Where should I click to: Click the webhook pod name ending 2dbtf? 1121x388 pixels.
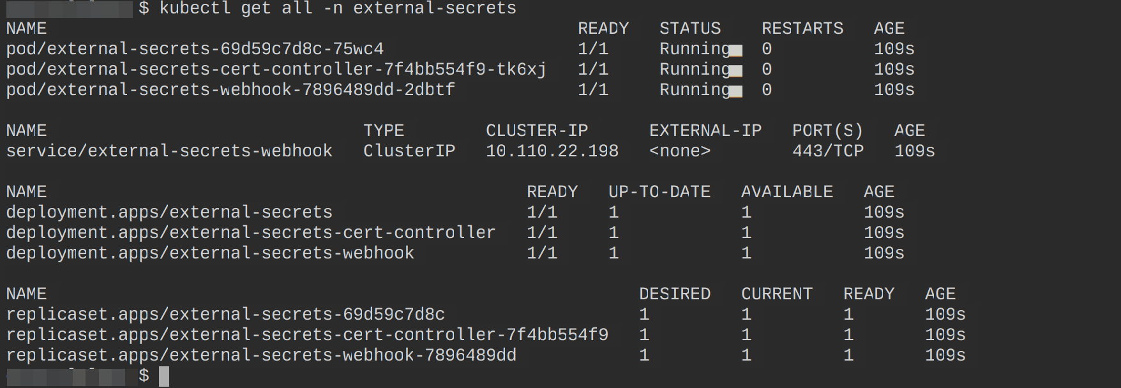click(230, 90)
